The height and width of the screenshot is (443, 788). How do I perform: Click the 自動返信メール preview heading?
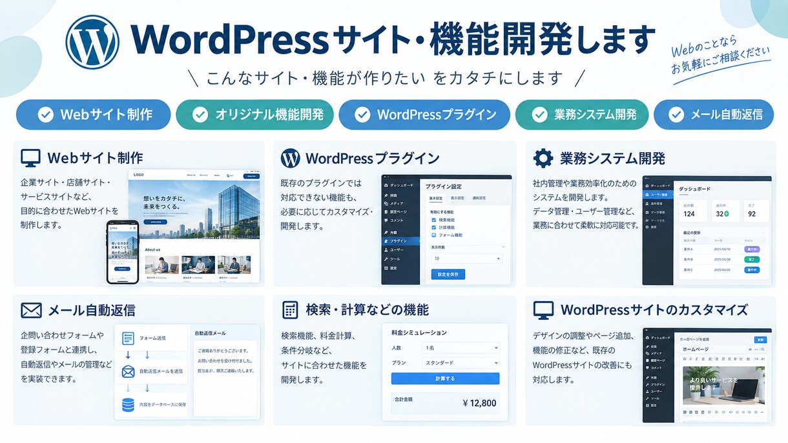click(x=210, y=333)
